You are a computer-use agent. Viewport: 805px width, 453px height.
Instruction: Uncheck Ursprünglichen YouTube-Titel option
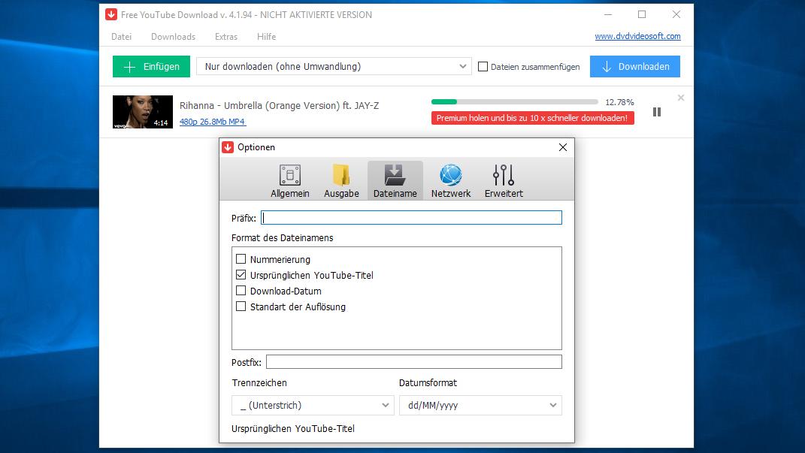point(241,275)
